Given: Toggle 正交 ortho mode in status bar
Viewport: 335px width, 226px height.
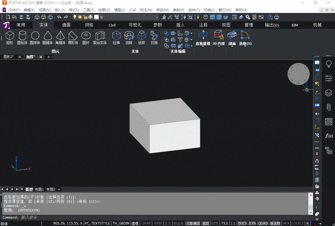Looking at the screenshot, I should pyautogui.click(x=168, y=223).
